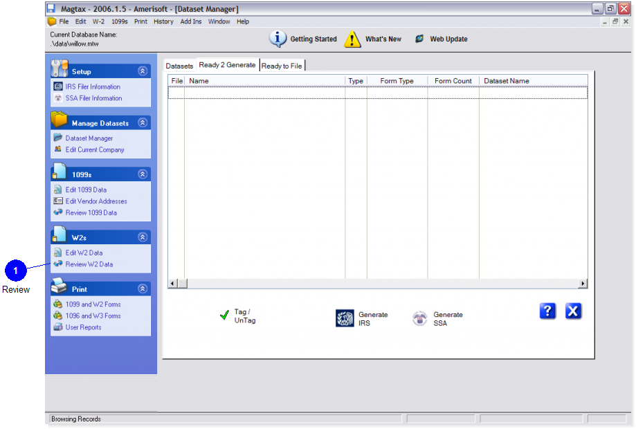This screenshot has width=636, height=429.
Task: Open the Window menu
Action: (219, 21)
